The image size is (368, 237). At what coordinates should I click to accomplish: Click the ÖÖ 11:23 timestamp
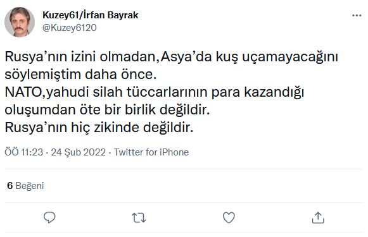click(x=24, y=152)
